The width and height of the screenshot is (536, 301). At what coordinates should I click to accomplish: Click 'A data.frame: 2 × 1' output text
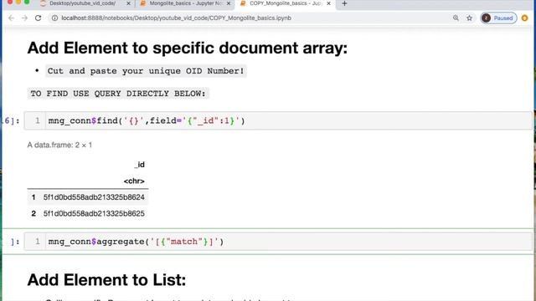(x=59, y=145)
